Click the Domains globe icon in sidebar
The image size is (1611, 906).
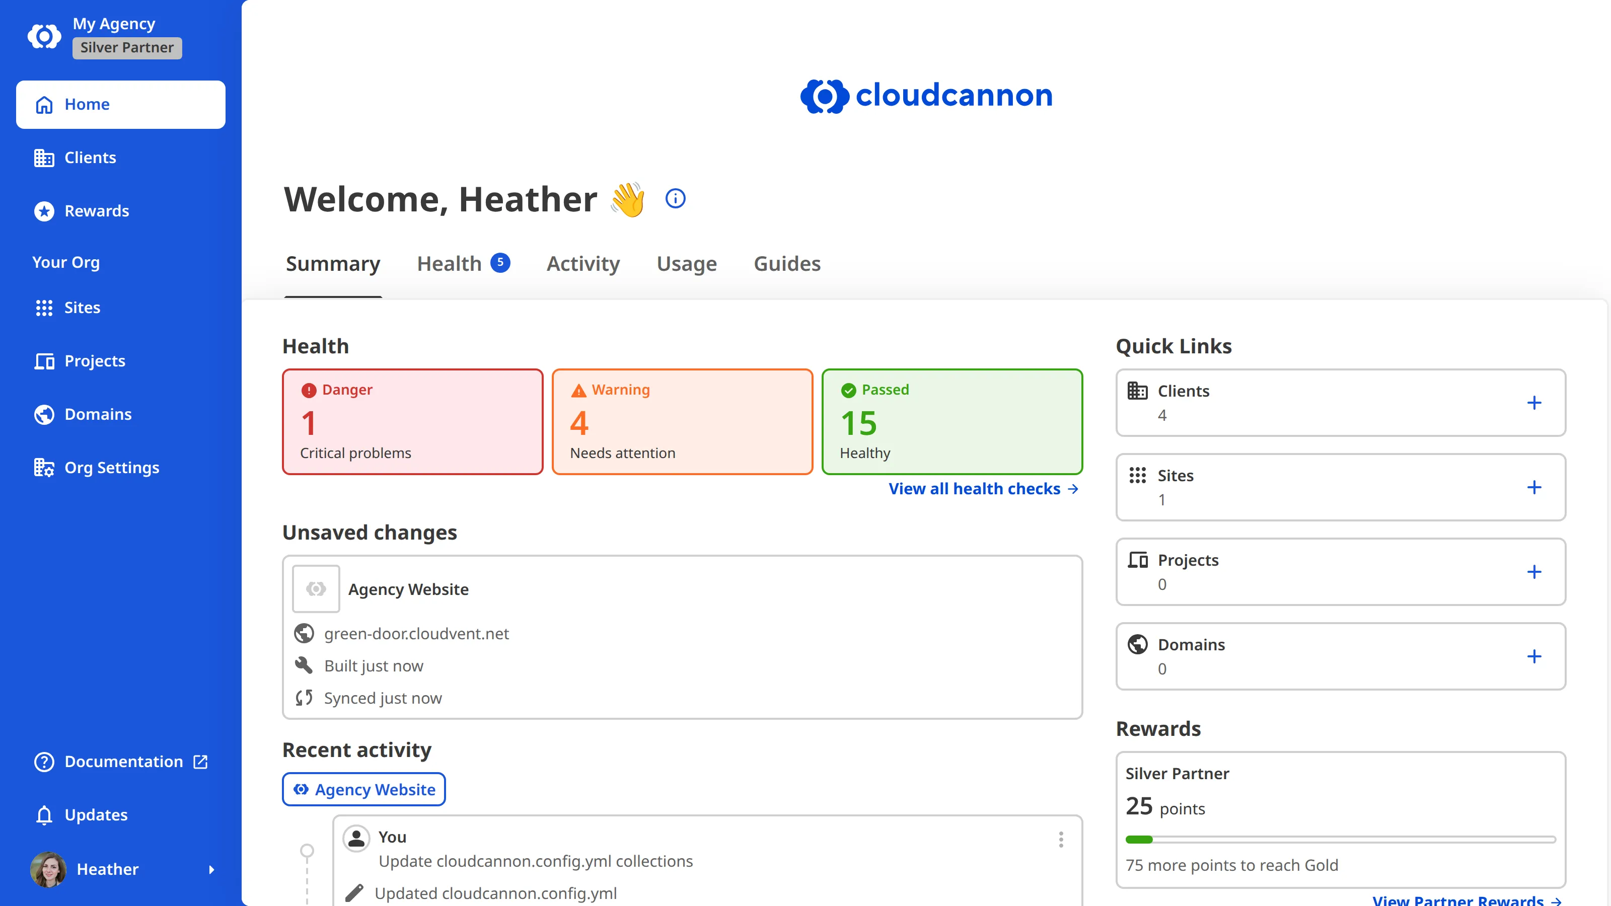coord(44,414)
